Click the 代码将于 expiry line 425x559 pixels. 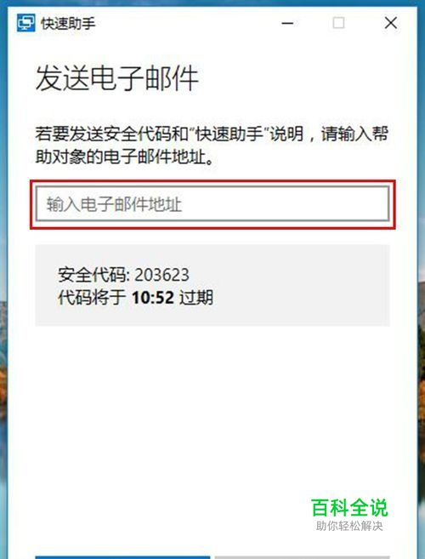coord(135,297)
